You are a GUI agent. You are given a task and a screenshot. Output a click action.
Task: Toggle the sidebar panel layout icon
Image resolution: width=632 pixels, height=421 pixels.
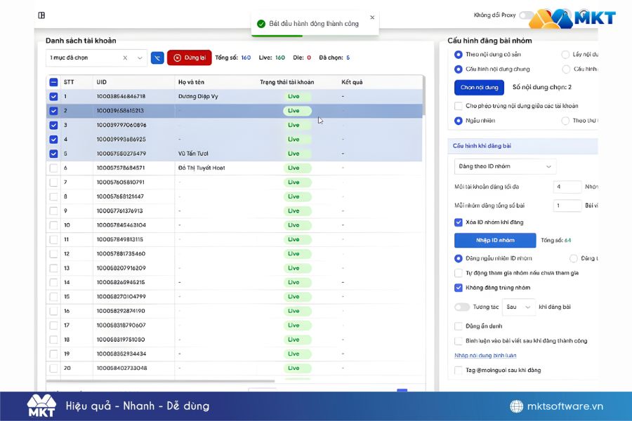[41, 15]
